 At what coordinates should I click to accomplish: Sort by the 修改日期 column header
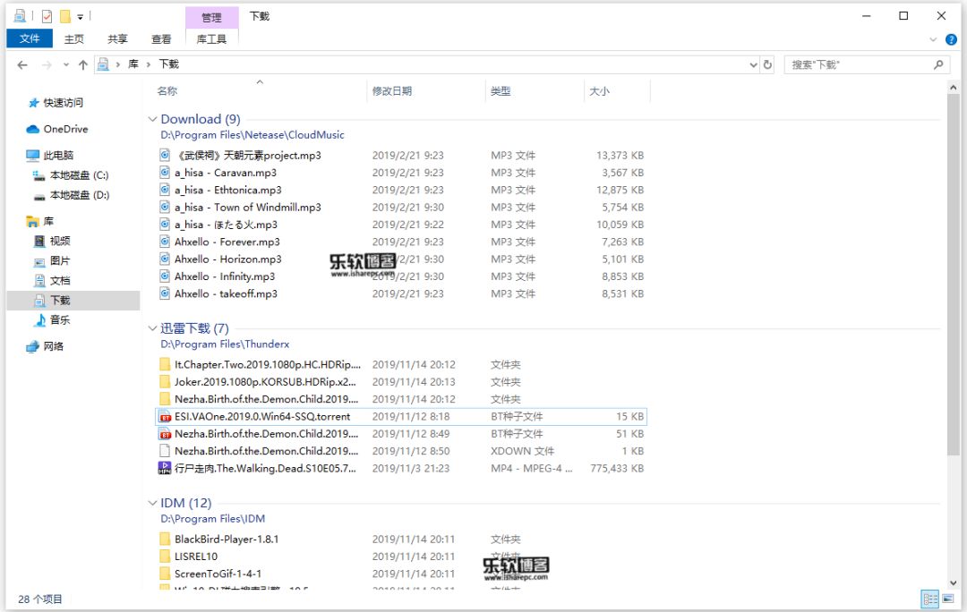(x=392, y=91)
